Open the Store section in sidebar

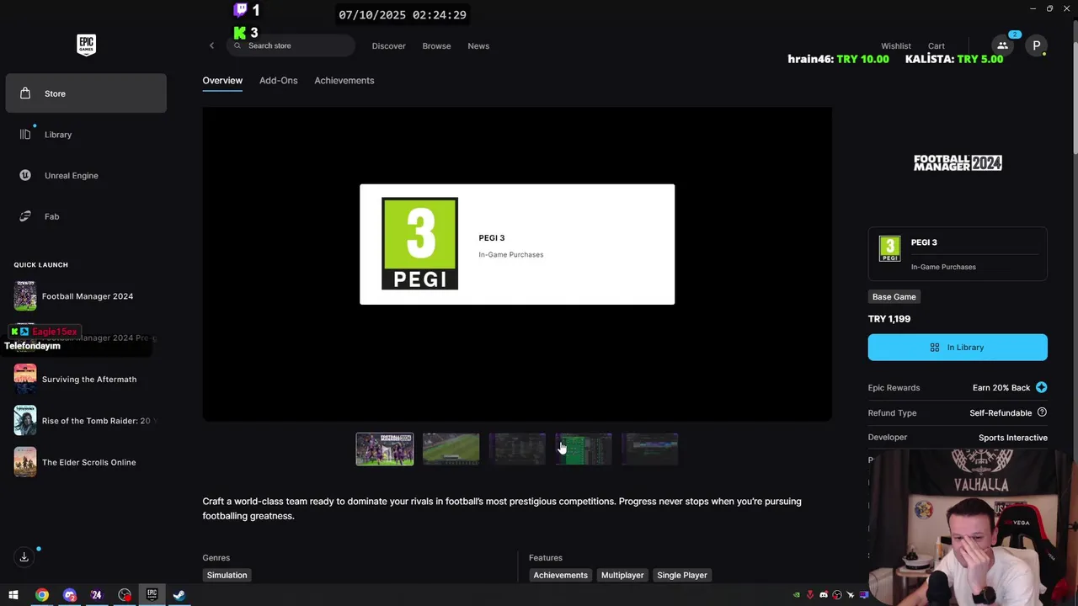pos(86,93)
